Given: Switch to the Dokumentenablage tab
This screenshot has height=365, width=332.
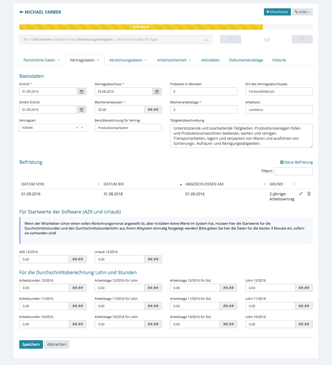Looking at the screenshot, I should [246, 60].
